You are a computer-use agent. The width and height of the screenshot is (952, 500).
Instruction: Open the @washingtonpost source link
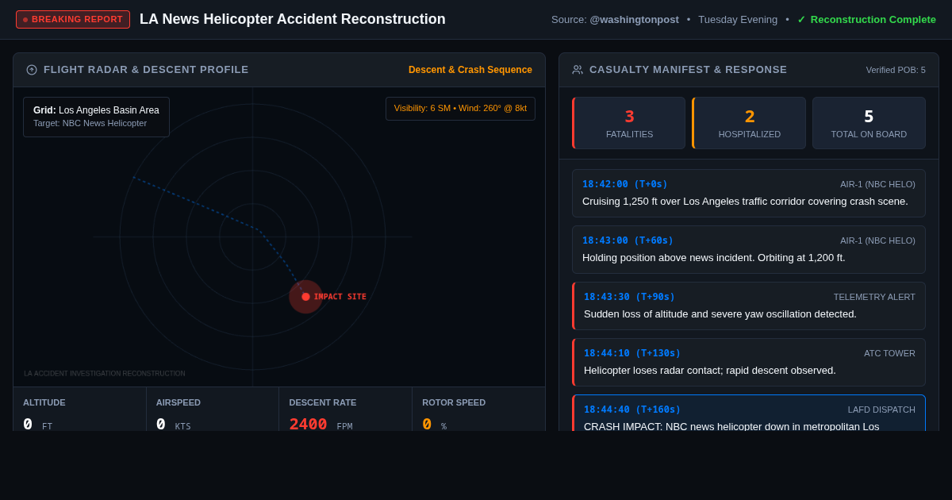[634, 19]
